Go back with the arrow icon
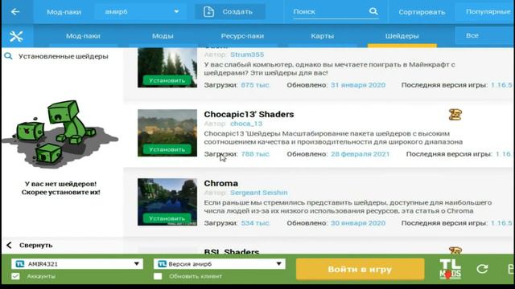Screen dimensions: 515x289 15,12
